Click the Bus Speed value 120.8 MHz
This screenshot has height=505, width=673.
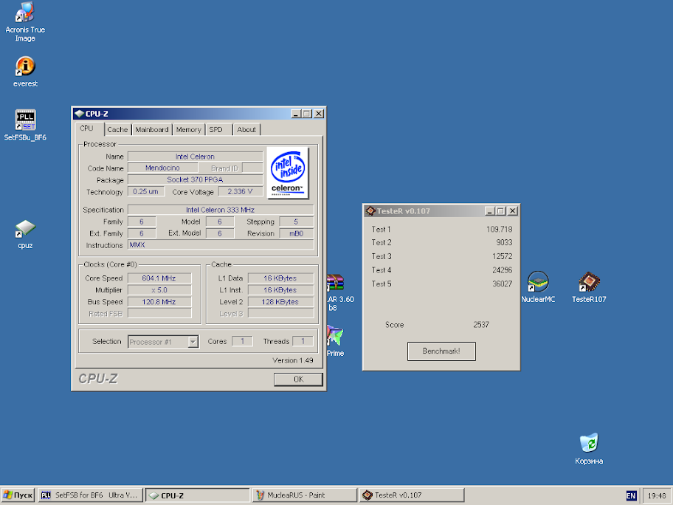(x=159, y=302)
